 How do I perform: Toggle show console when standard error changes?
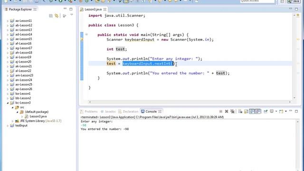(257, 112)
